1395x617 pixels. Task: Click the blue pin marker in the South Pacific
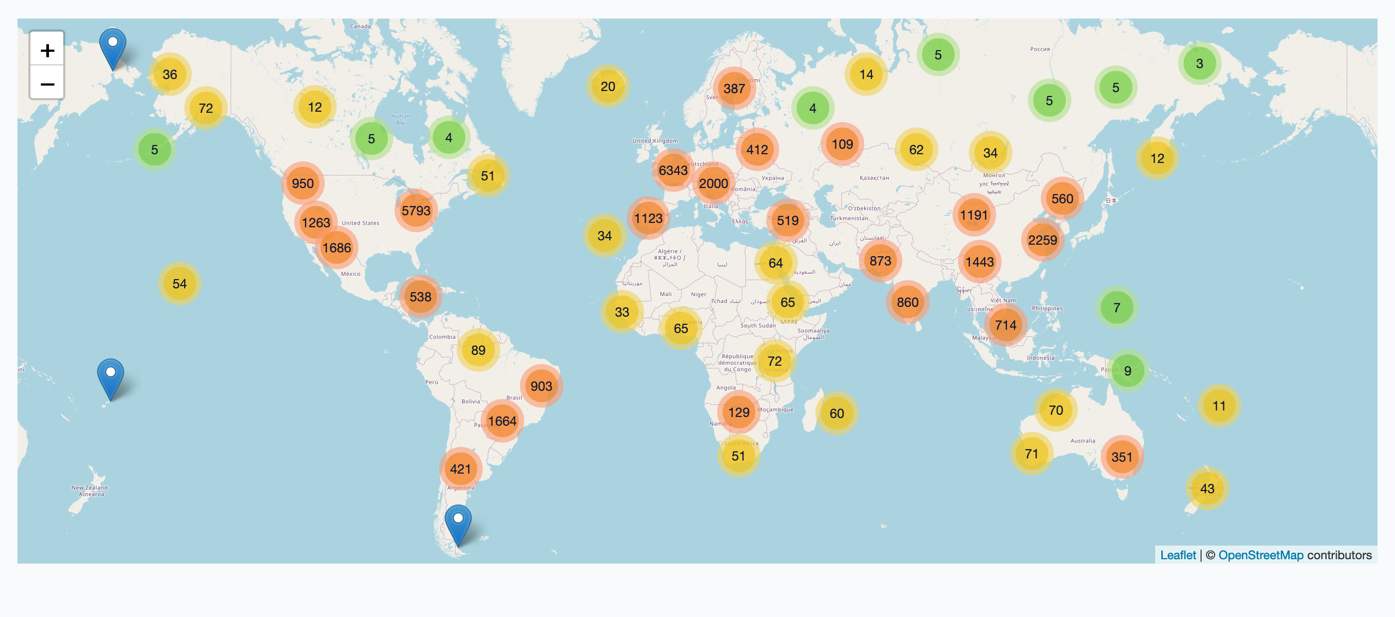click(111, 378)
